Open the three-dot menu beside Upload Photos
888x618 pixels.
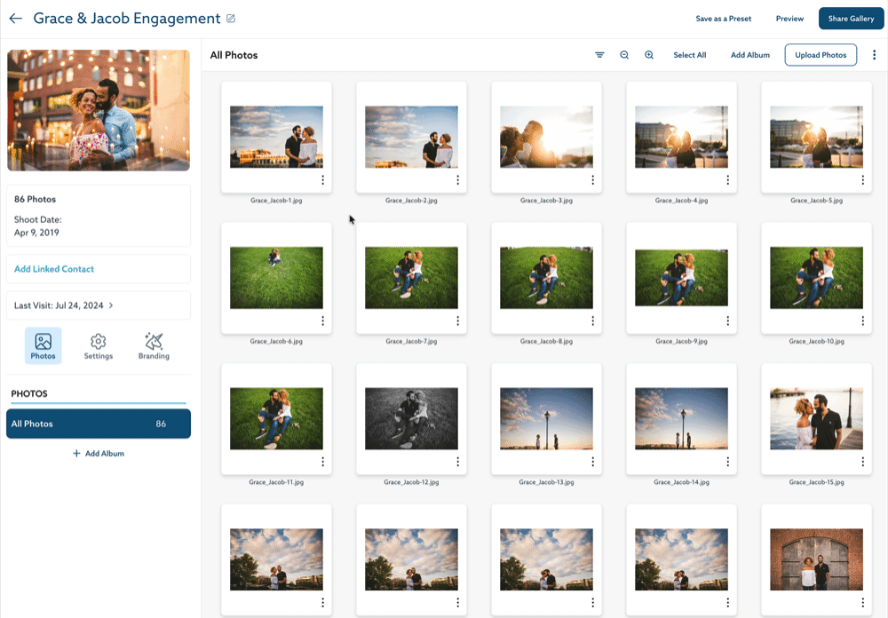(x=875, y=54)
